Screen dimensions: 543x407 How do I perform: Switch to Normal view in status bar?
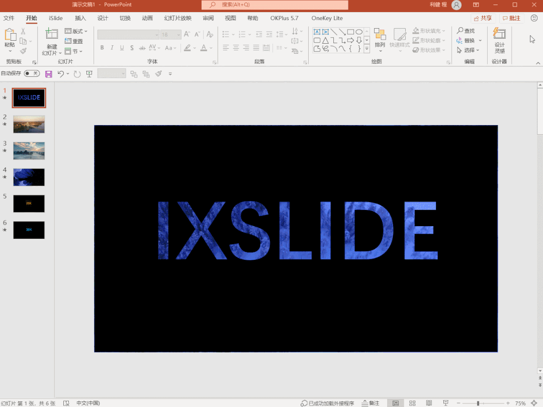pos(396,403)
